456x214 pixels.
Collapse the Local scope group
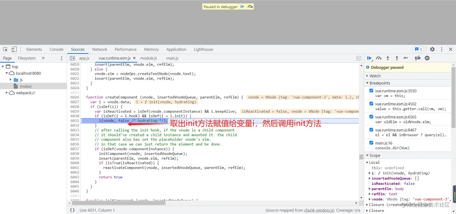click(367, 162)
